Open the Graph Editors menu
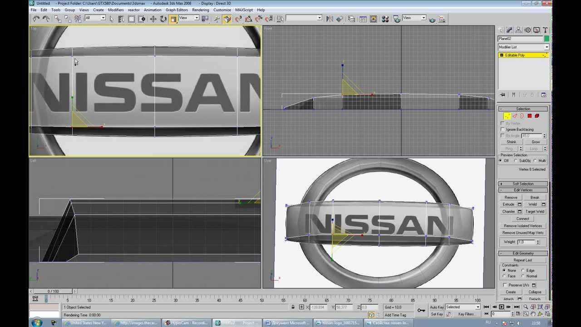The image size is (581, 327). [177, 10]
